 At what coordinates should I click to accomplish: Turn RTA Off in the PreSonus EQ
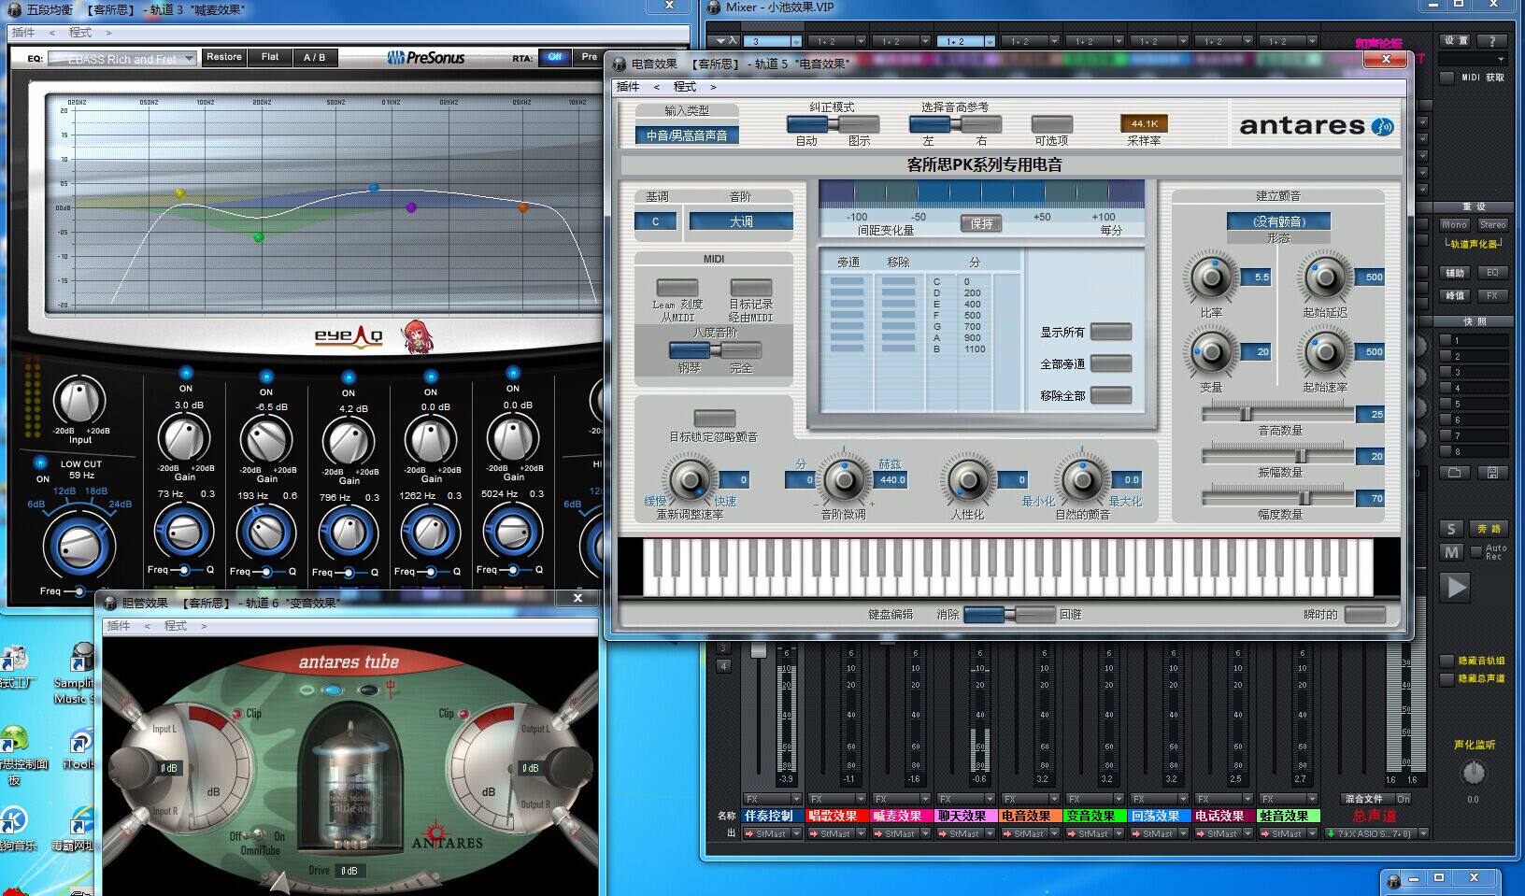coord(555,57)
